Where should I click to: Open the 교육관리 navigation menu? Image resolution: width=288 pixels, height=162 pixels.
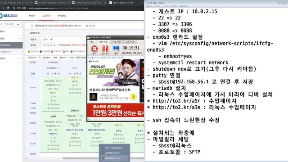point(46,16)
